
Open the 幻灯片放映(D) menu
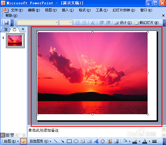[124, 10]
